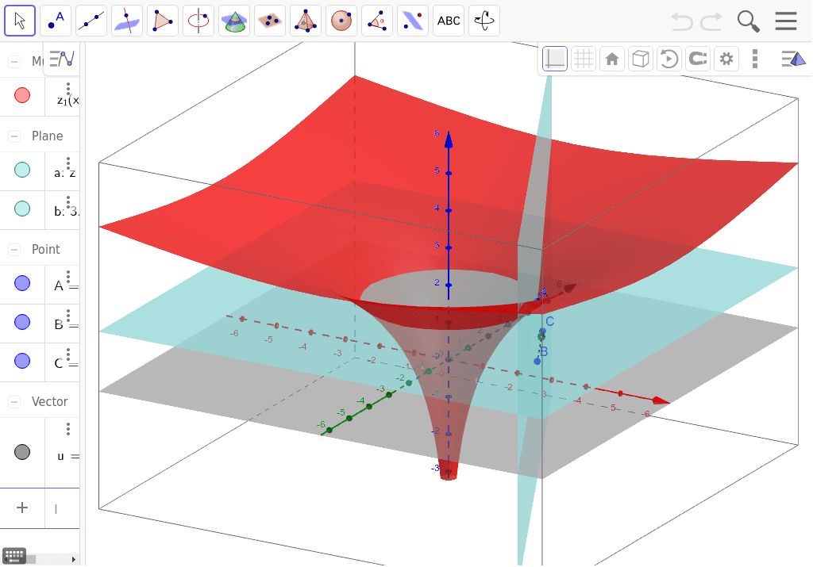The image size is (813, 567).
Task: Click the algebra input field
Action: [x=63, y=508]
